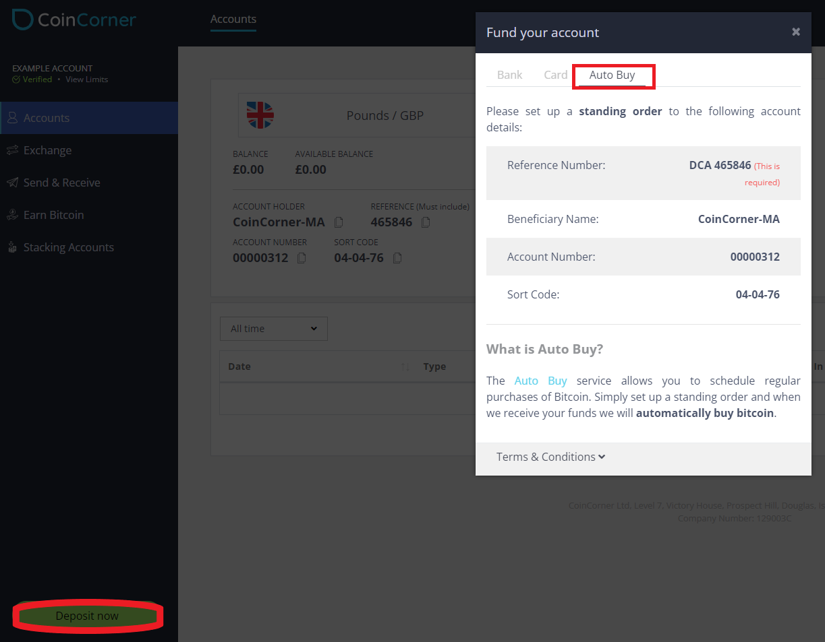Click the green Verified check icon
Viewport: 825px width, 642px height.
[x=16, y=79]
